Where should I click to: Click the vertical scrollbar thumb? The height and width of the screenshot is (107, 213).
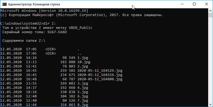click(210, 15)
